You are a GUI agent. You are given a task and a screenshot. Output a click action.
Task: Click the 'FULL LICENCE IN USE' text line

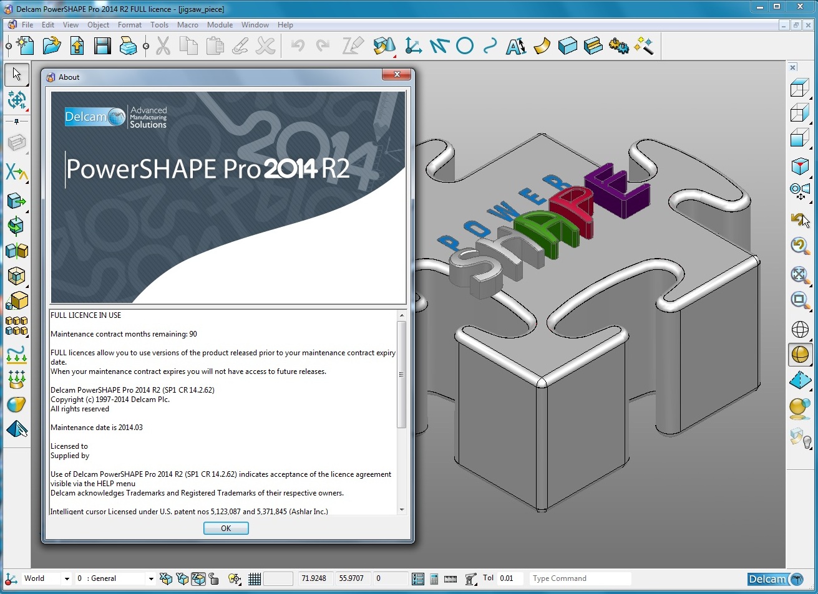pyautogui.click(x=86, y=315)
